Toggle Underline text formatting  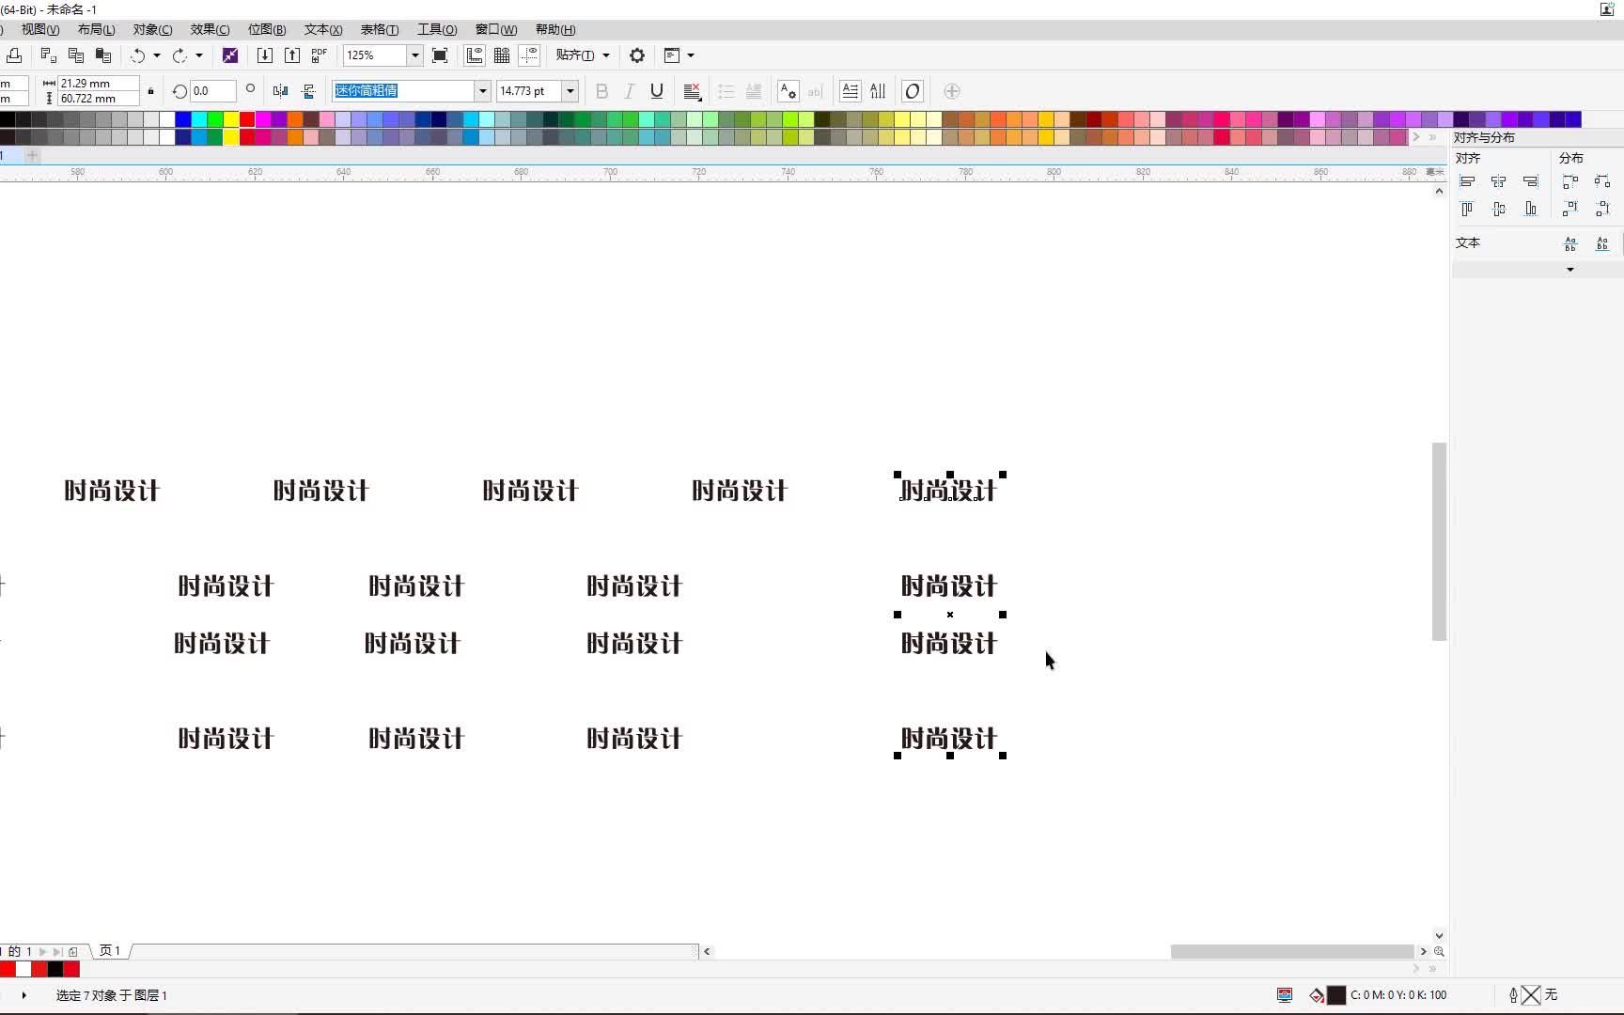click(657, 91)
